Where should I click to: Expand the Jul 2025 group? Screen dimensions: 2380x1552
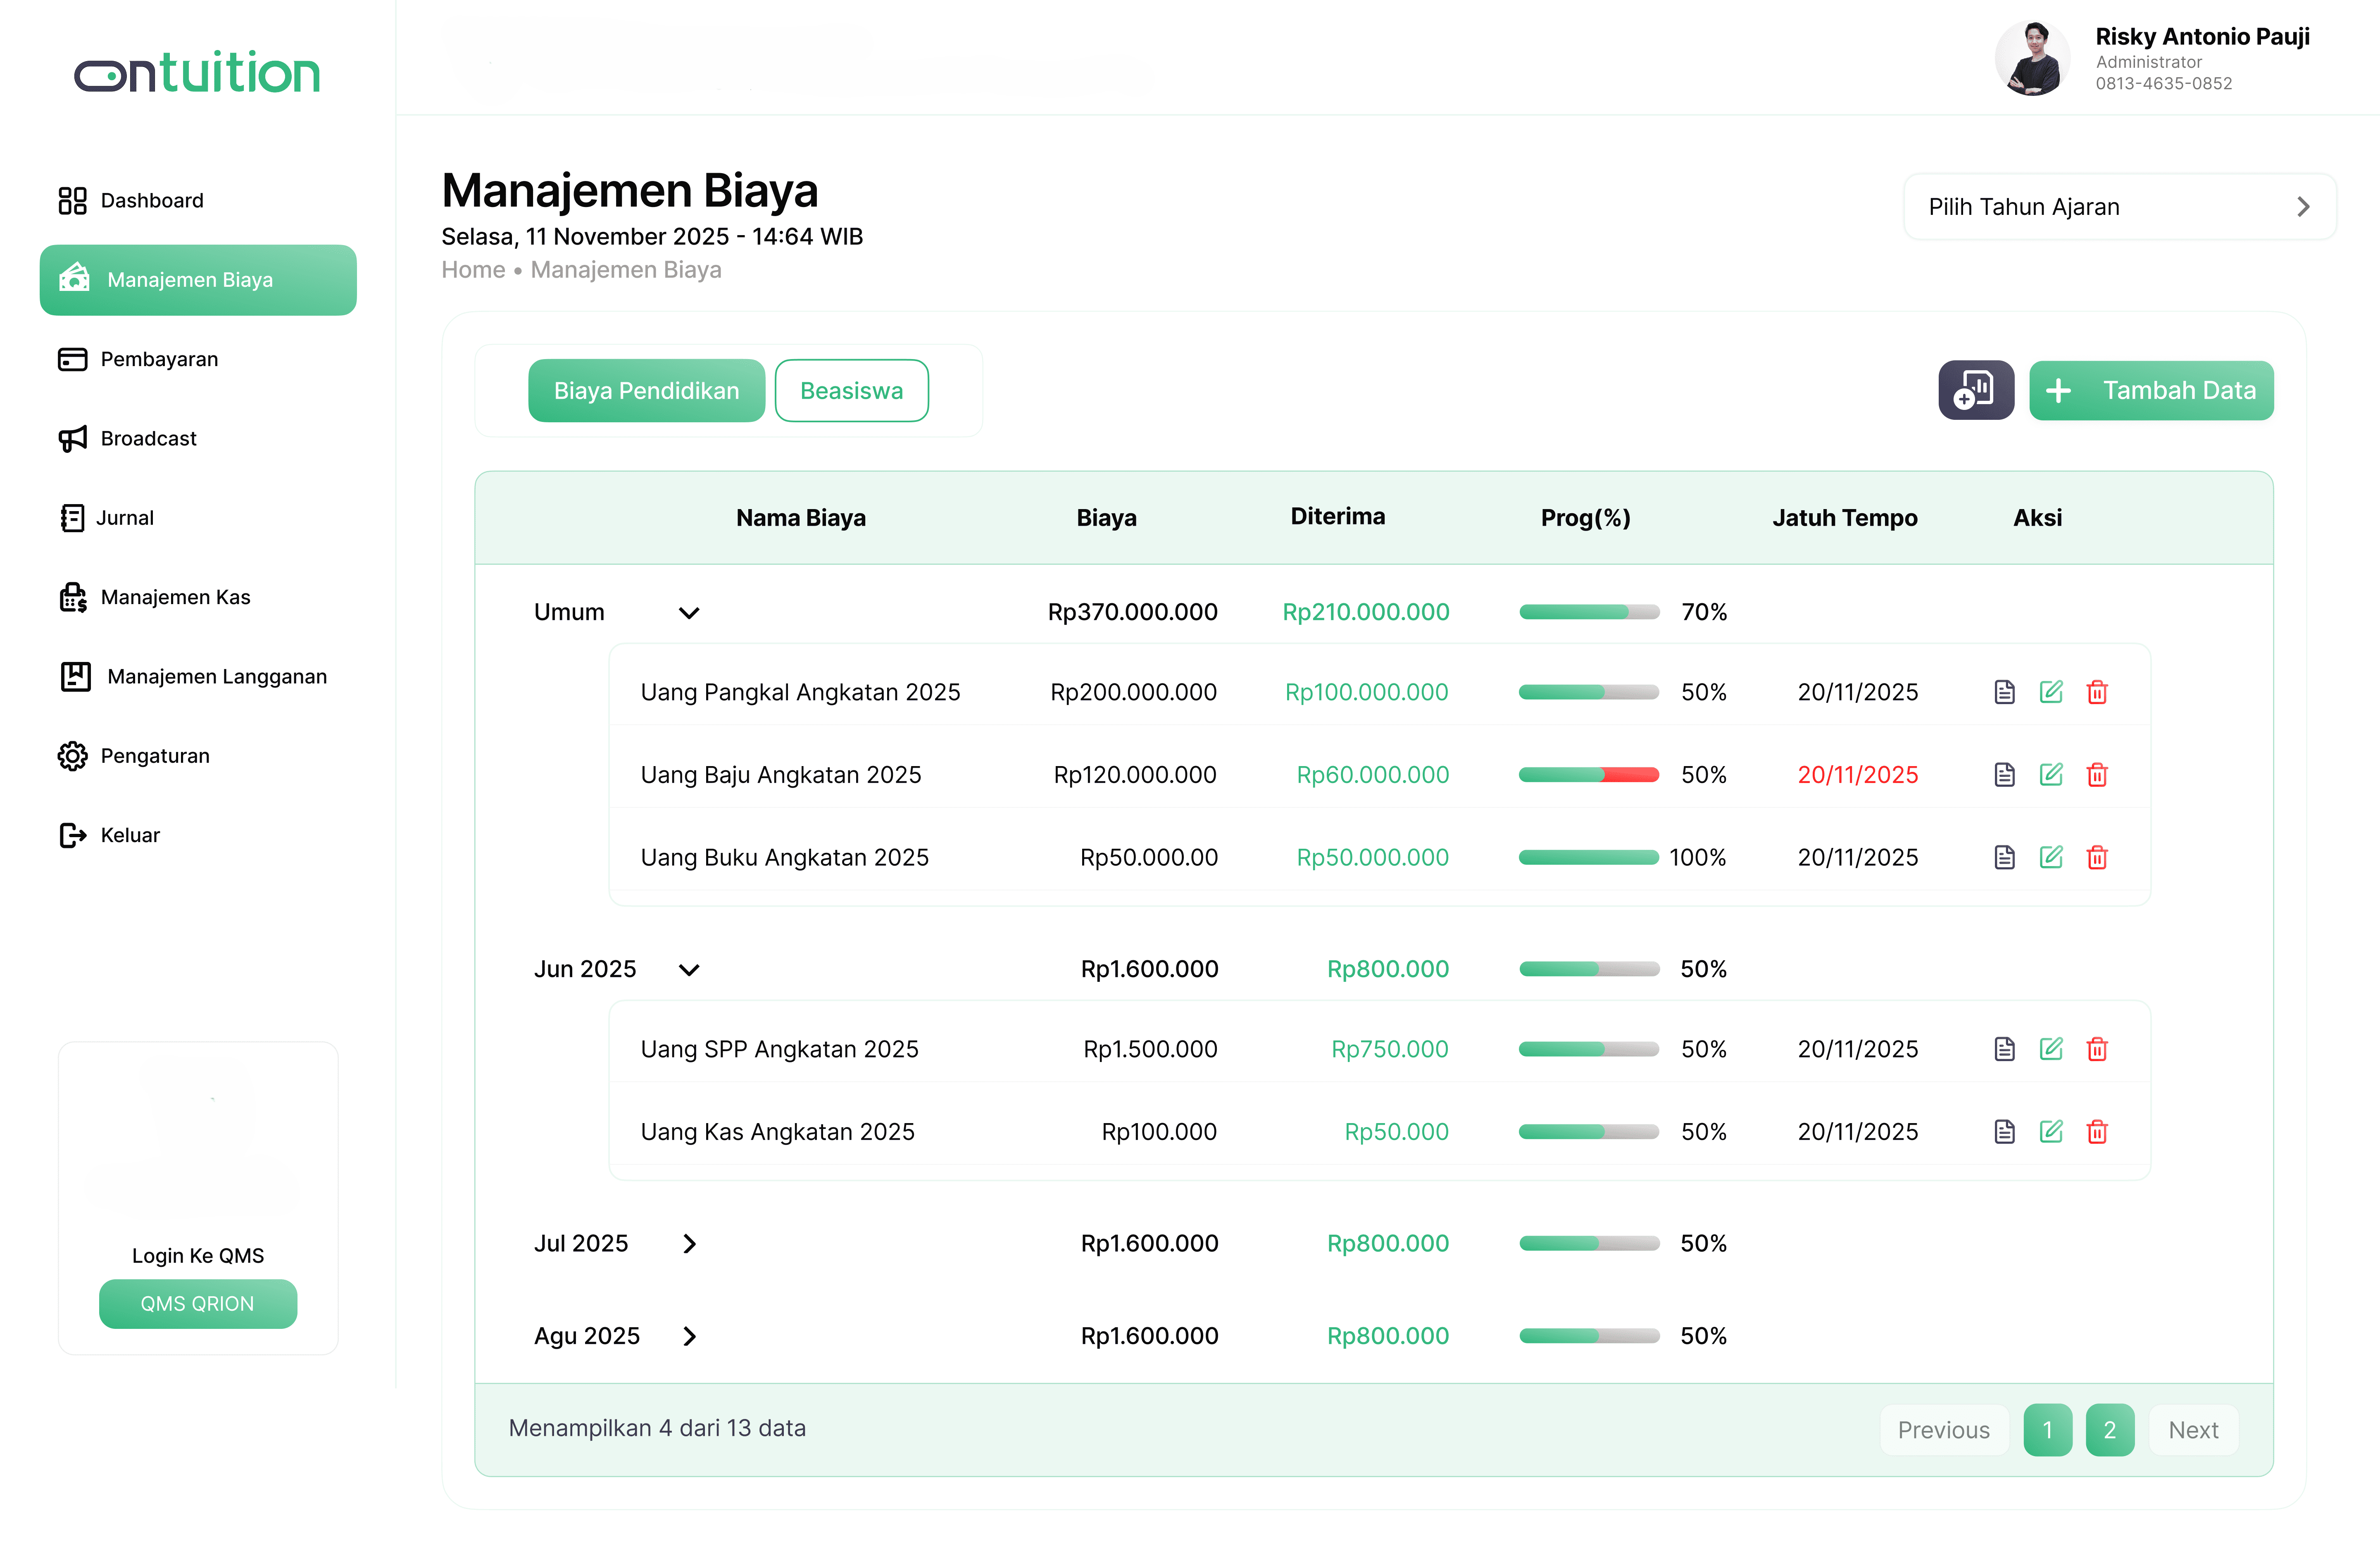689,1244
